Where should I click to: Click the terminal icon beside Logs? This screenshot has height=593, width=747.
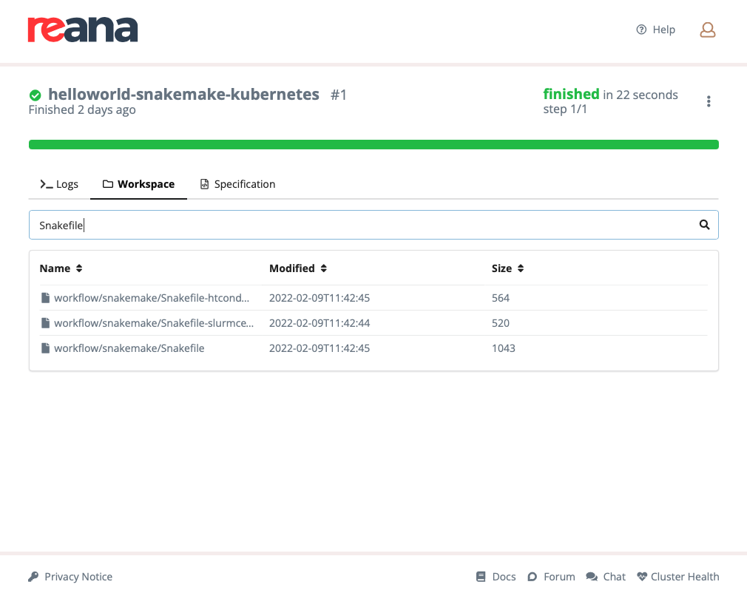pyautogui.click(x=44, y=184)
